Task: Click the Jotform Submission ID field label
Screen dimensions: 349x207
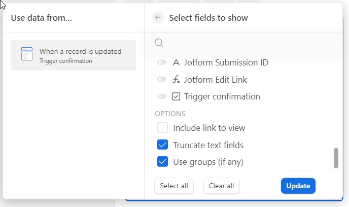Action: pyautogui.click(x=226, y=63)
